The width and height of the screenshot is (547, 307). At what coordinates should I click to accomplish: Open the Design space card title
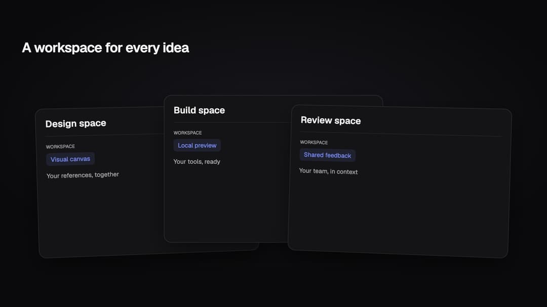(x=75, y=123)
